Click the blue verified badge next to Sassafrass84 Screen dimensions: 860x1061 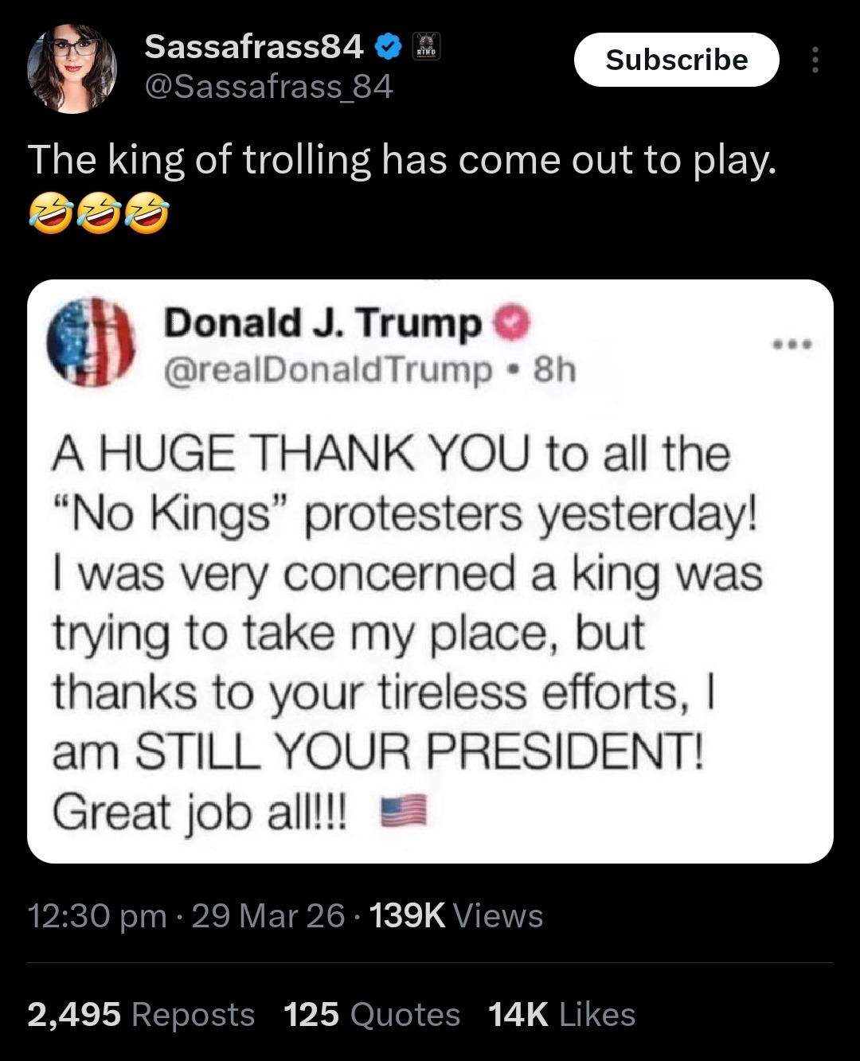pyautogui.click(x=388, y=45)
